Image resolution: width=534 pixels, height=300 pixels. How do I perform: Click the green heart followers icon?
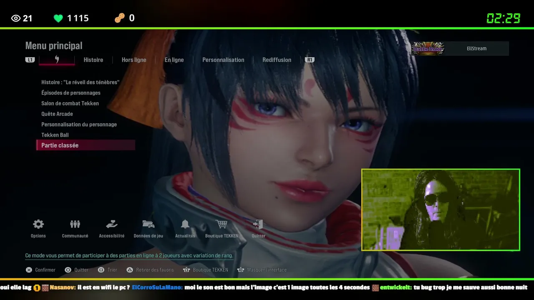point(58,18)
